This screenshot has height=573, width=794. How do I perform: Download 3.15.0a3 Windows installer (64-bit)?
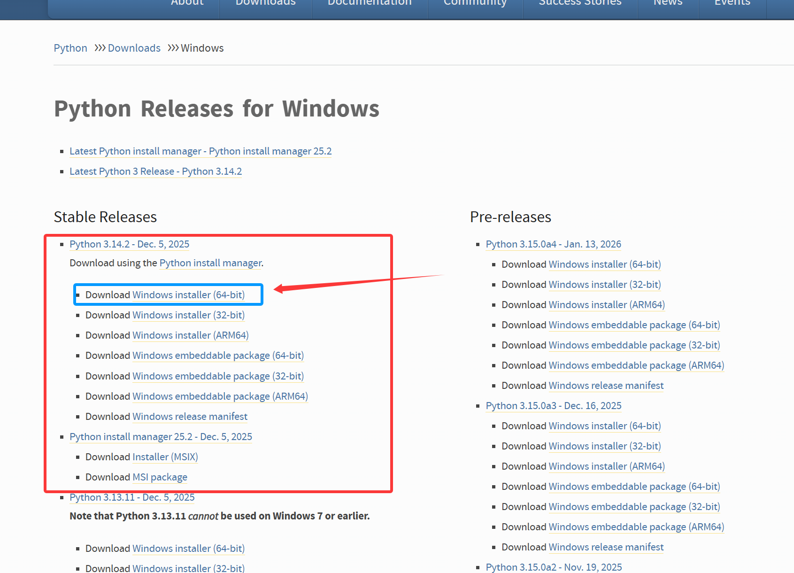point(605,426)
